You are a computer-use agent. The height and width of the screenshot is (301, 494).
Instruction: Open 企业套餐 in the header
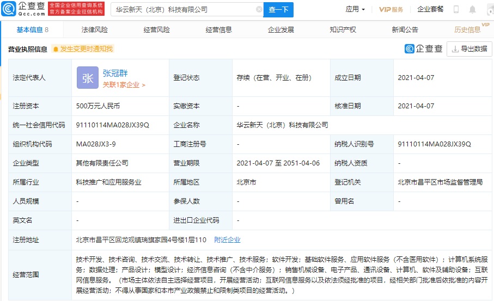click(430, 9)
